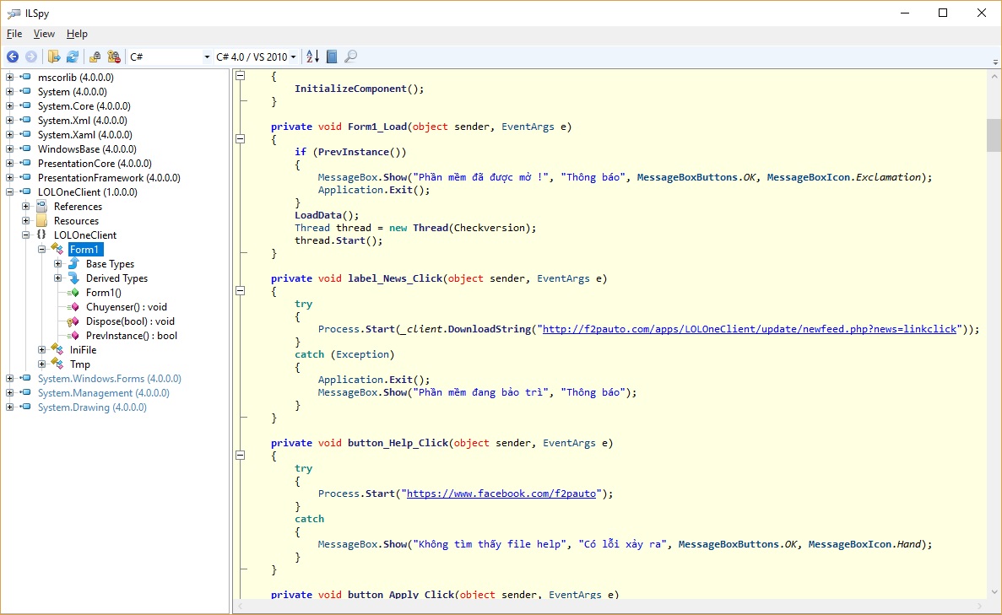
Task: Open the File menu
Action: (x=14, y=34)
